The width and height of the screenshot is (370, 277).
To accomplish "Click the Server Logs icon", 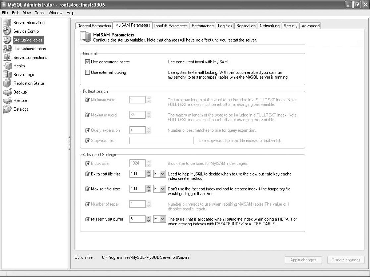I will (x=7, y=74).
